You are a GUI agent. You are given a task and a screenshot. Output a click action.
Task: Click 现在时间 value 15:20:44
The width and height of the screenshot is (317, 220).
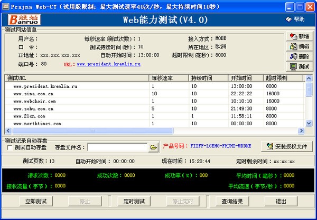pyautogui.click(x=200, y=162)
